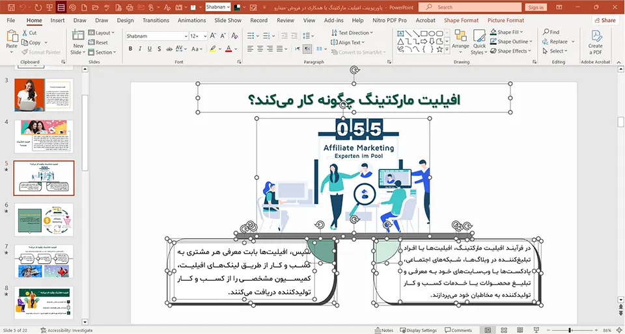Expand the Section dropdown

click(x=102, y=52)
